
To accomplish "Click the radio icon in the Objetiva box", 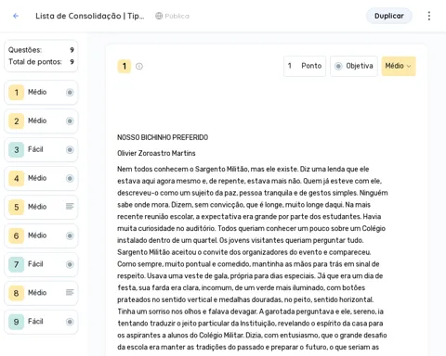I will 338,66.
